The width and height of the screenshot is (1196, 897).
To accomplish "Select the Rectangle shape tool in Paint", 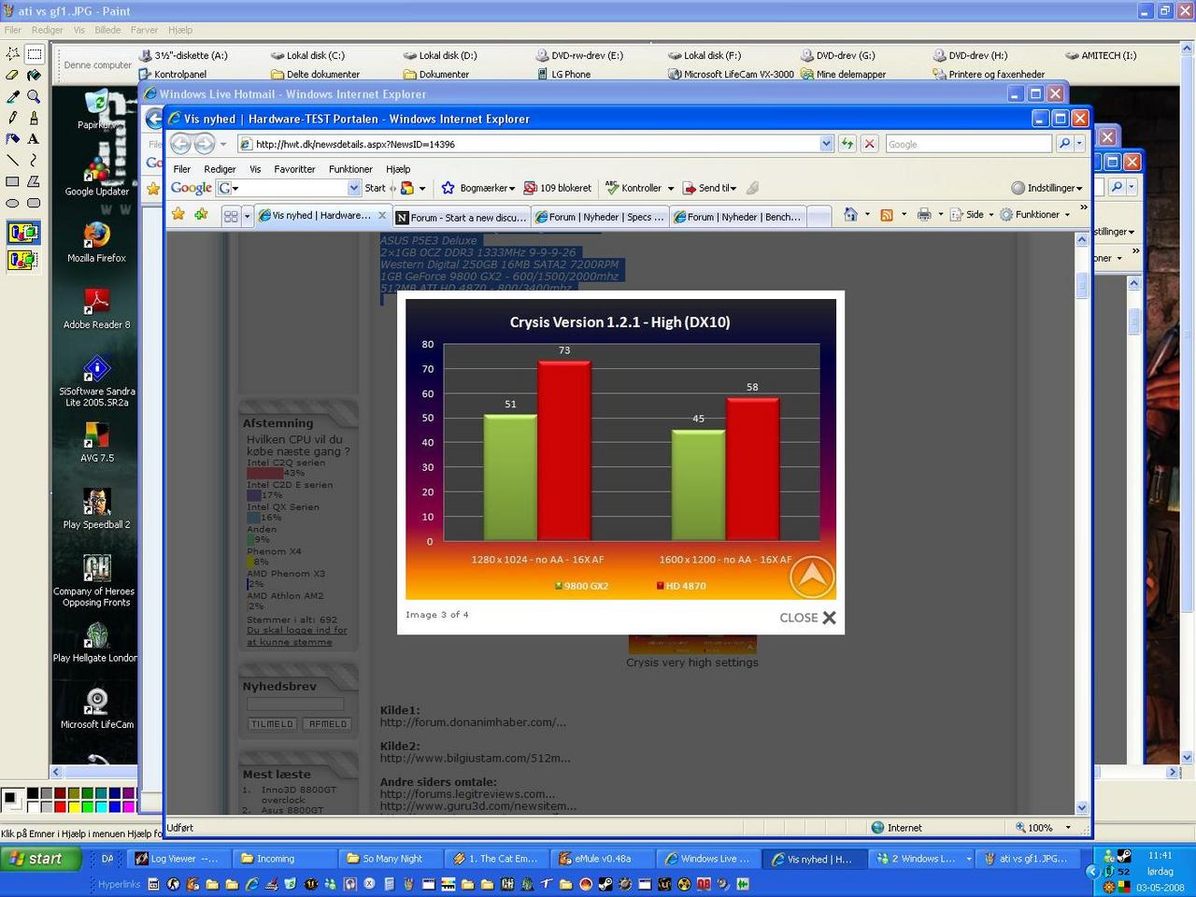I will click(13, 182).
